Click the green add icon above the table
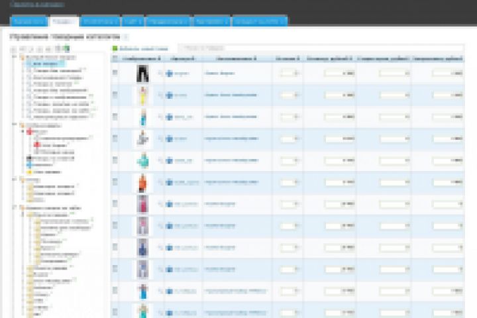 (x=115, y=48)
